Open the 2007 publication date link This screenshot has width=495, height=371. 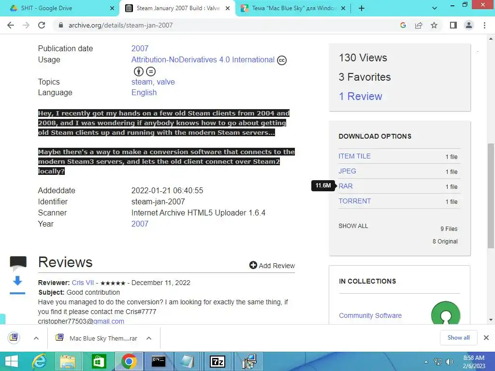point(140,49)
